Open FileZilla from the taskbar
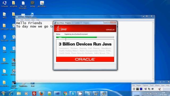This screenshot has height=96, width=170. (x=34, y=94)
